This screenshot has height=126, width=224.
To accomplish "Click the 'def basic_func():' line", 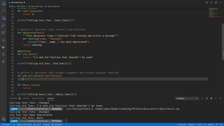I will click(x=29, y=85).
